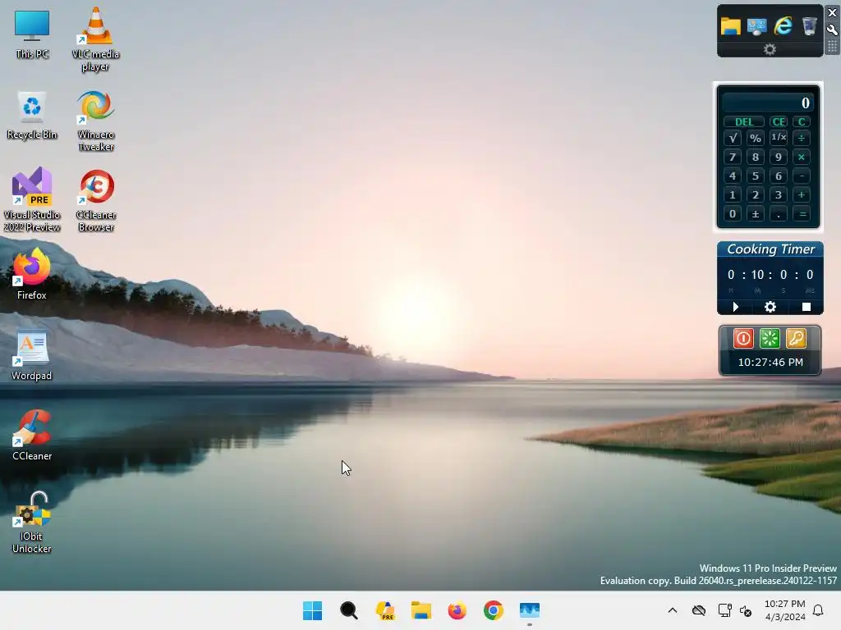
Task: Switch to the running desktop gadgets taskbar app
Action: (530, 610)
